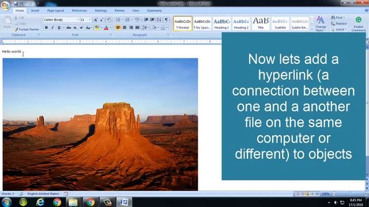Open Find tool

[338, 18]
